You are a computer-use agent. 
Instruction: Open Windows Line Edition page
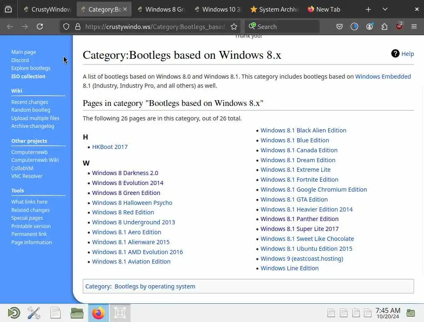pos(289,268)
